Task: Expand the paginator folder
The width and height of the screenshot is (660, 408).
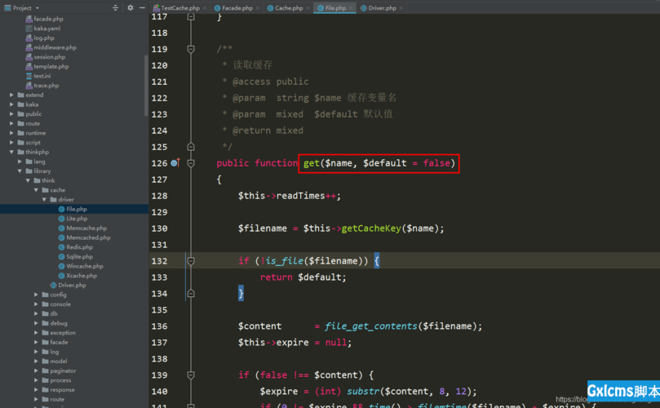Action: [36, 371]
